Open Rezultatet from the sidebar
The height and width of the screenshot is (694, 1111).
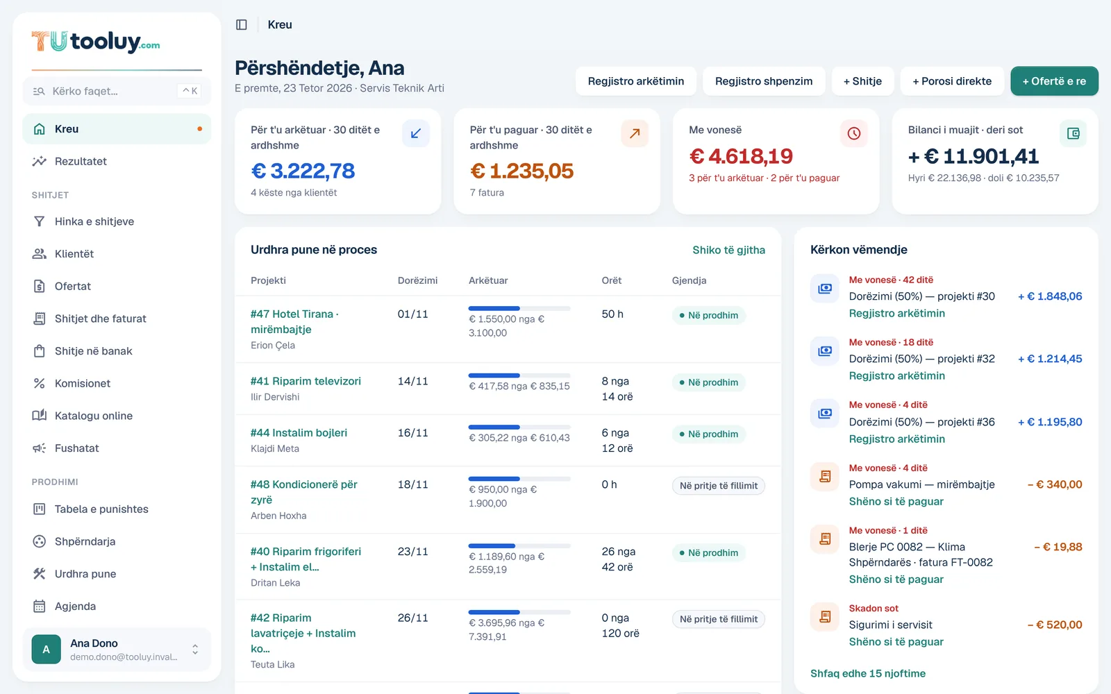117,161
